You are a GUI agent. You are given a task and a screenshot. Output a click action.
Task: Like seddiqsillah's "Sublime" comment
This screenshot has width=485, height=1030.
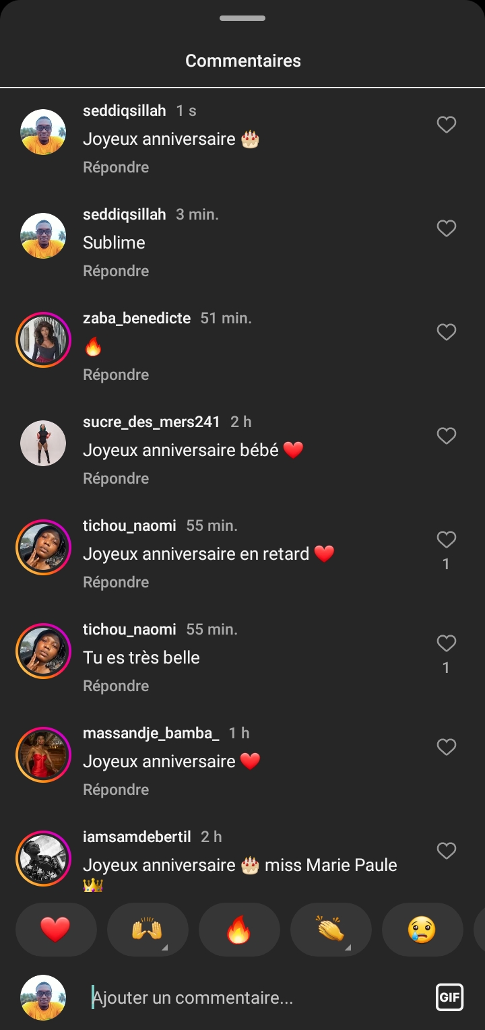coord(447,228)
